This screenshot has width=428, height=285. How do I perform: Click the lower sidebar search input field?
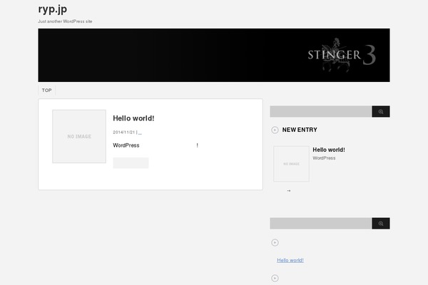pyautogui.click(x=321, y=223)
